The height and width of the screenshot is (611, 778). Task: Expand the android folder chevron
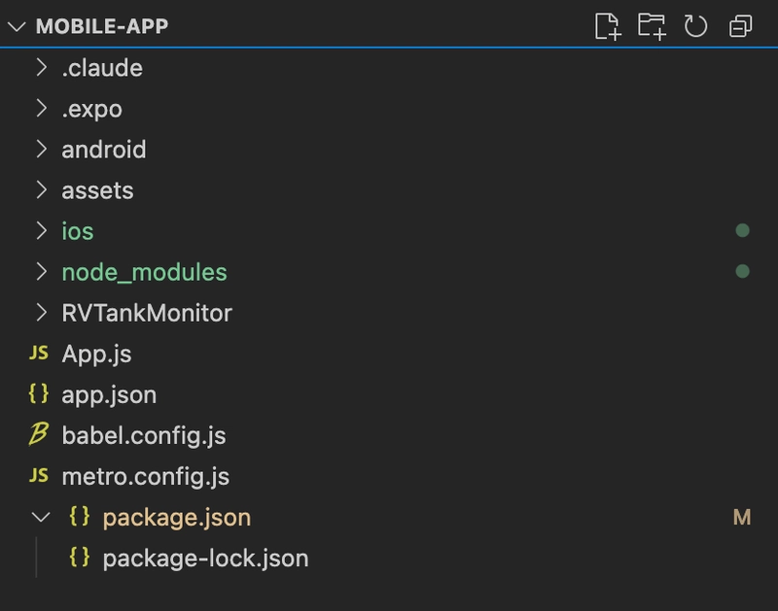pos(41,150)
